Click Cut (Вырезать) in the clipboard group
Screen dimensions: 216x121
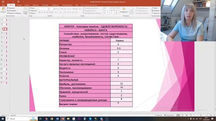coord(11,8)
